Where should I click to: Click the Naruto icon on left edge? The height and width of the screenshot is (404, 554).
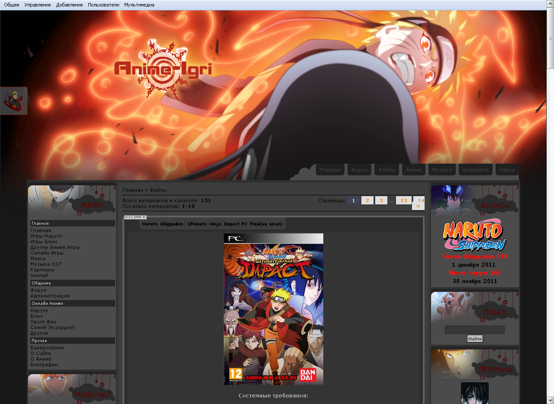[x=13, y=101]
